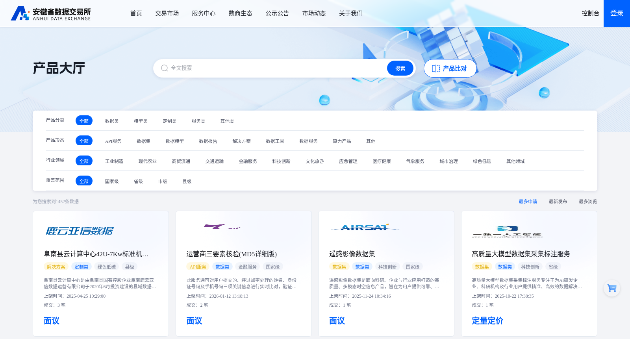Filter product form by 数据模型
The width and height of the screenshot is (630, 339).
click(x=174, y=141)
